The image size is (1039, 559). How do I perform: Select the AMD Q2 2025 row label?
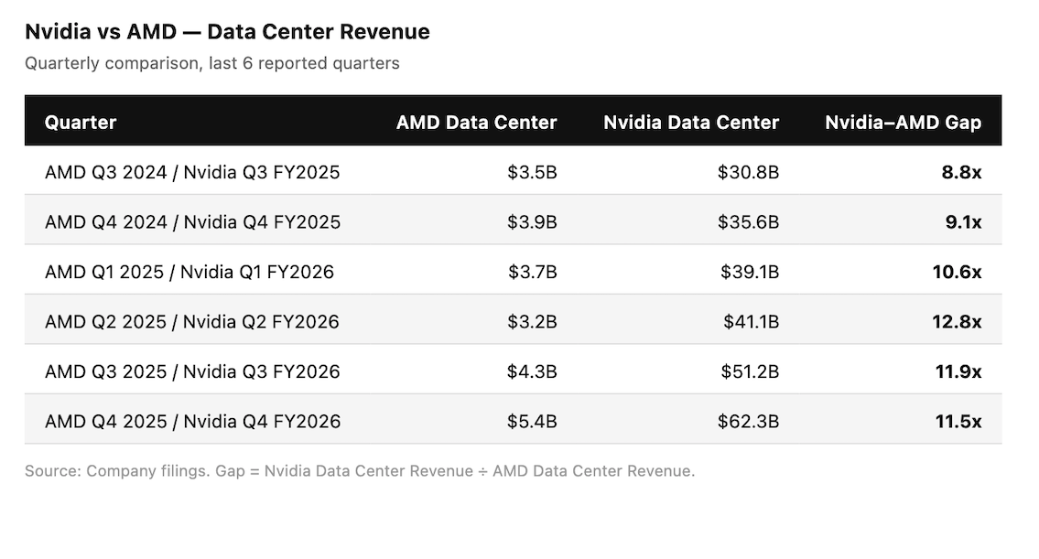tap(192, 322)
